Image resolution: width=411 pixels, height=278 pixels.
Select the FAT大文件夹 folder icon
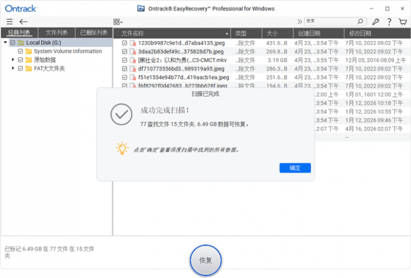(x=28, y=68)
